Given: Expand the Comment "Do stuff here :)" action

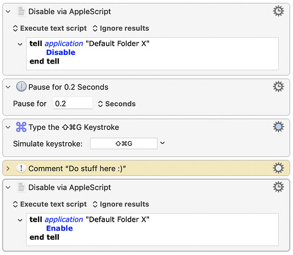Looking at the screenshot, I should (8, 168).
